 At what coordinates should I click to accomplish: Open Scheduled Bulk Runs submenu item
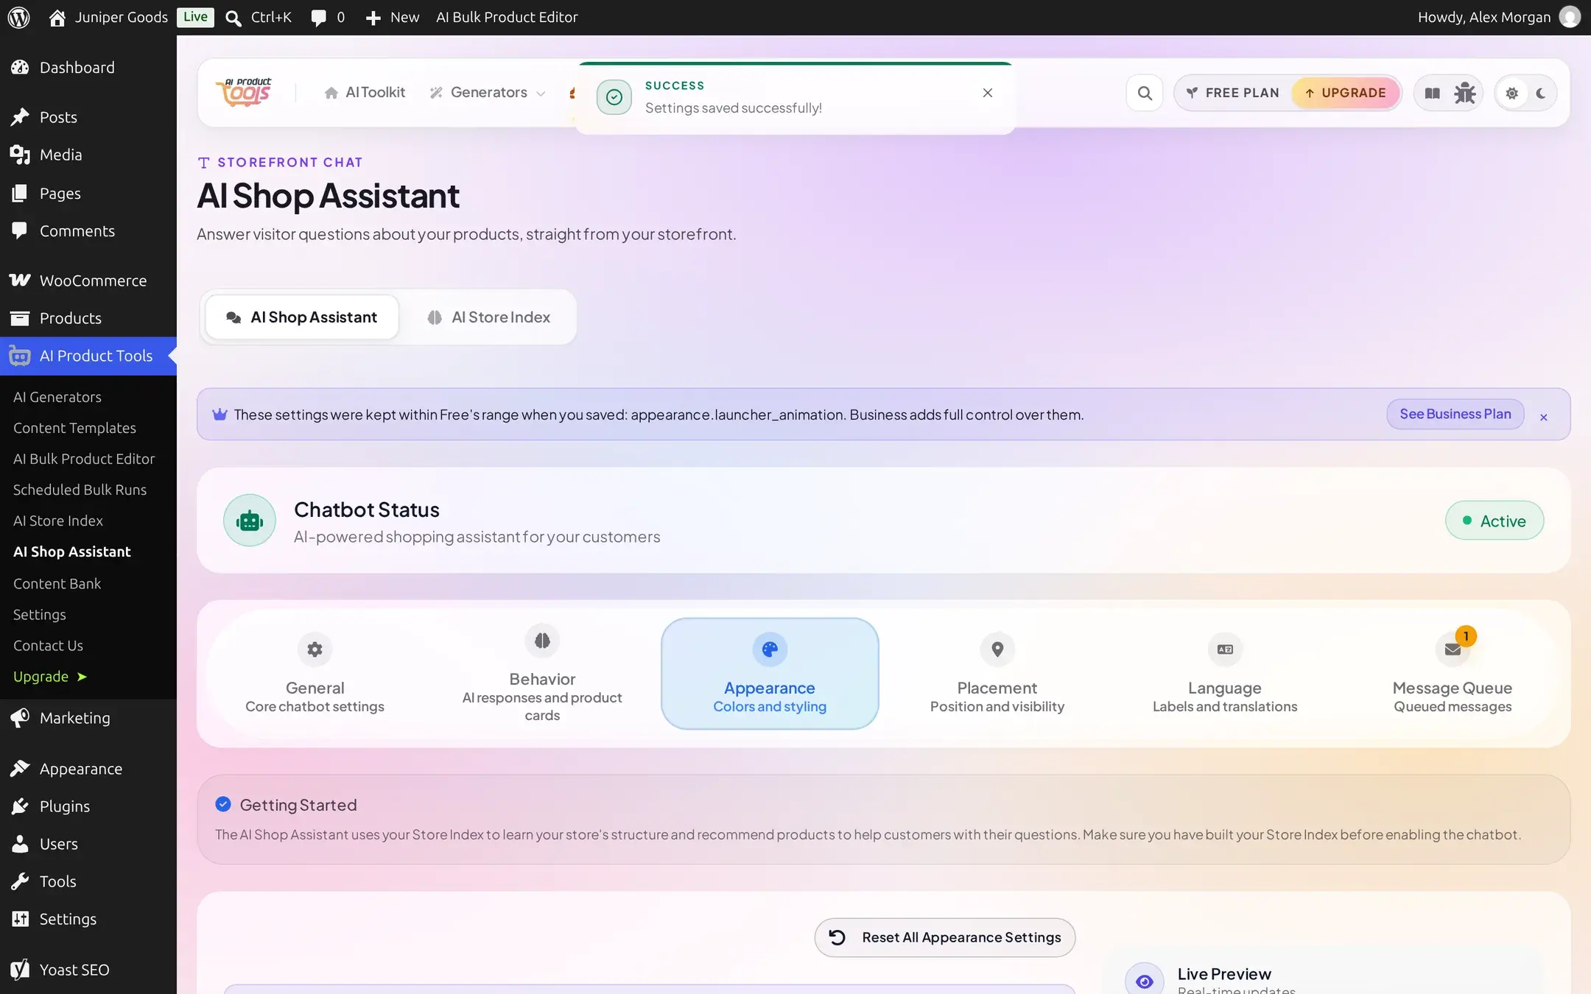pyautogui.click(x=80, y=490)
